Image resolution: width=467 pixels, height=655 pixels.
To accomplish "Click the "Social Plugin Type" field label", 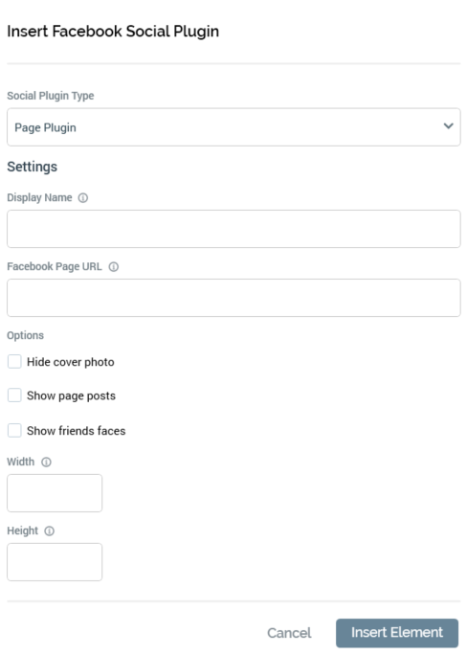I will tap(51, 96).
